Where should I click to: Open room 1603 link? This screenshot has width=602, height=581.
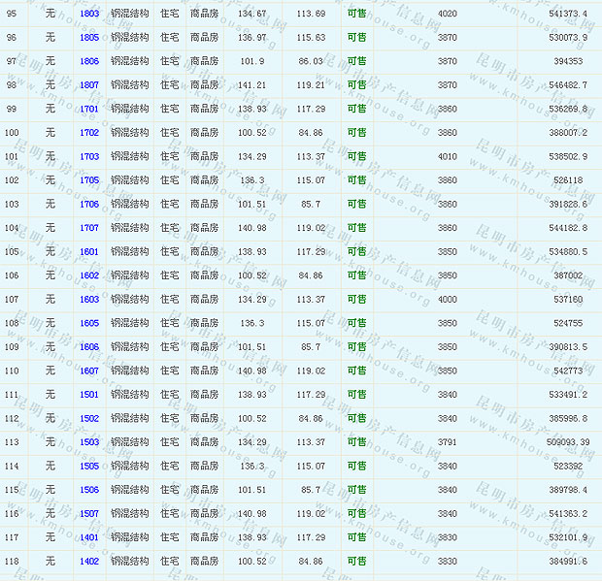(89, 299)
